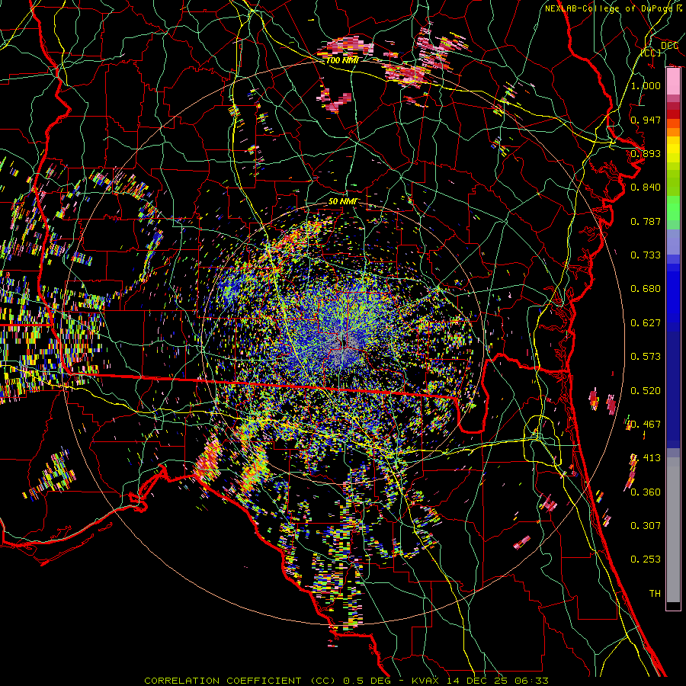Click the 50 NMI range ring label
686x686 pixels.
pyautogui.click(x=342, y=202)
